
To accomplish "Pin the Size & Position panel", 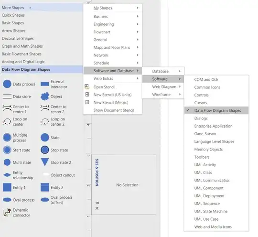I will tap(97, 203).
